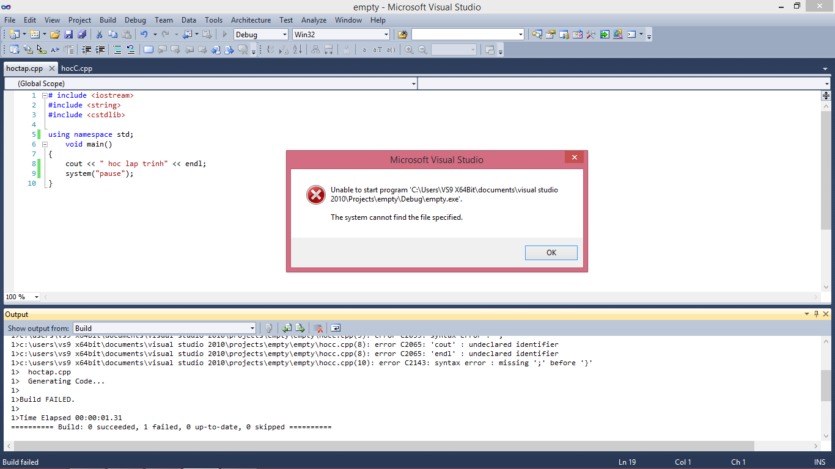Open the Tools menu

point(214,20)
